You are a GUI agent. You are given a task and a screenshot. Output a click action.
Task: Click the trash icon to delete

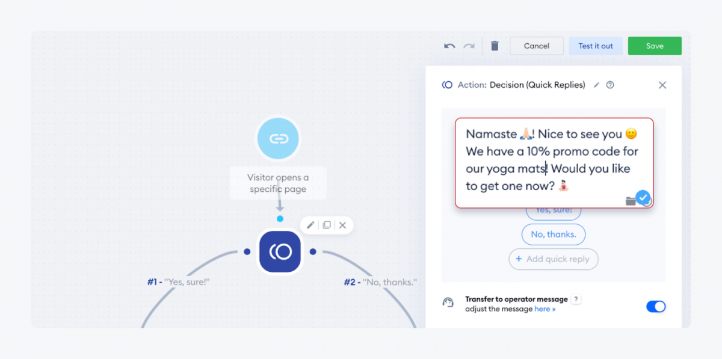tap(495, 46)
